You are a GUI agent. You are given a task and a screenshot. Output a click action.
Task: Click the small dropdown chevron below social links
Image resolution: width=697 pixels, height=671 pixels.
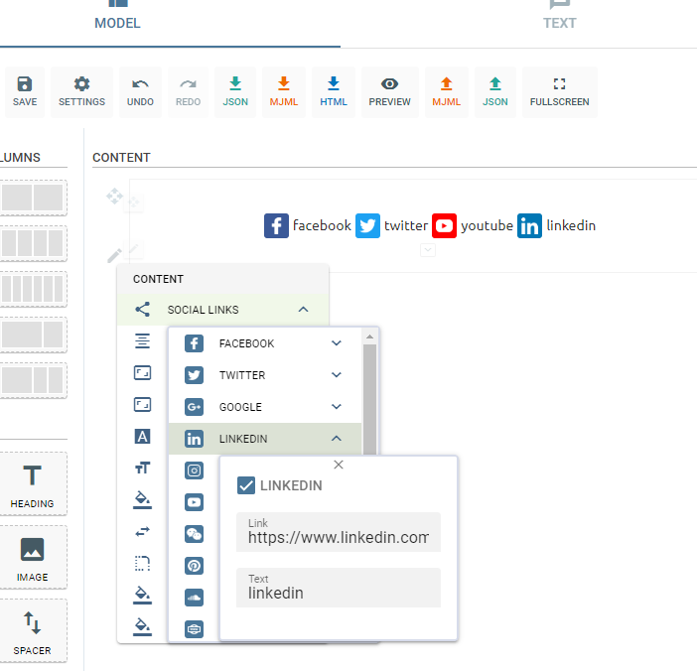coord(428,250)
